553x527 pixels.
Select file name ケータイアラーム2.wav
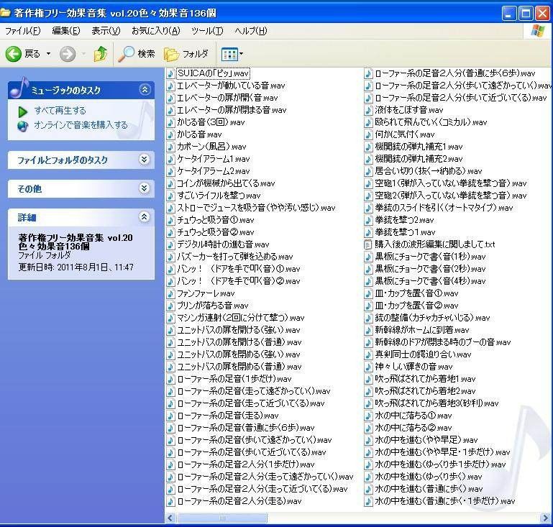pyautogui.click(x=214, y=171)
